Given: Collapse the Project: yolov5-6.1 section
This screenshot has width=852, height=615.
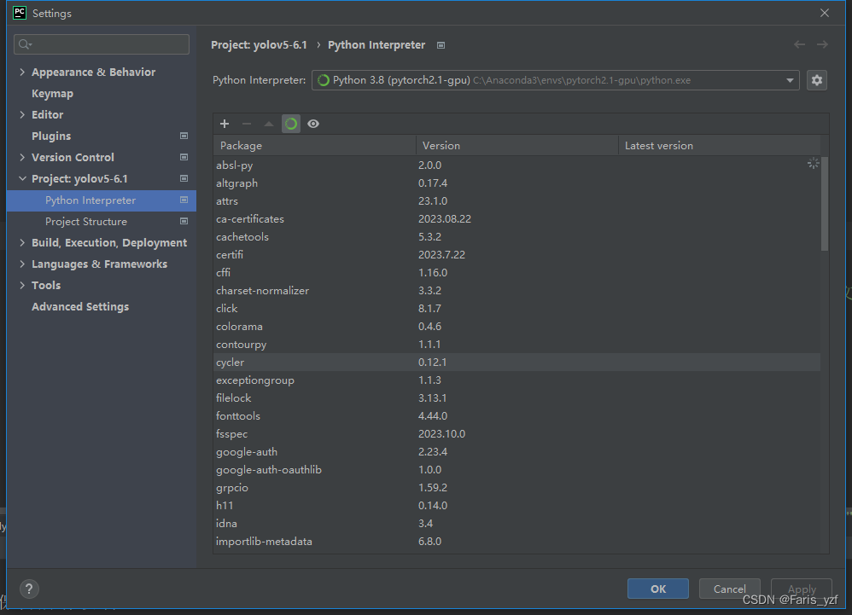Looking at the screenshot, I should pyautogui.click(x=22, y=178).
